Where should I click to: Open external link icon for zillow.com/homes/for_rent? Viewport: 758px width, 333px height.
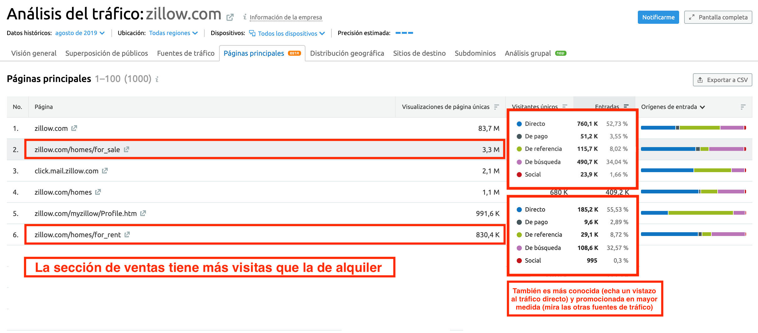127,234
